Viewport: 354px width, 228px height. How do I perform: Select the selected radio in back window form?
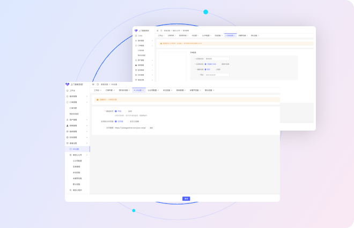click(205, 64)
